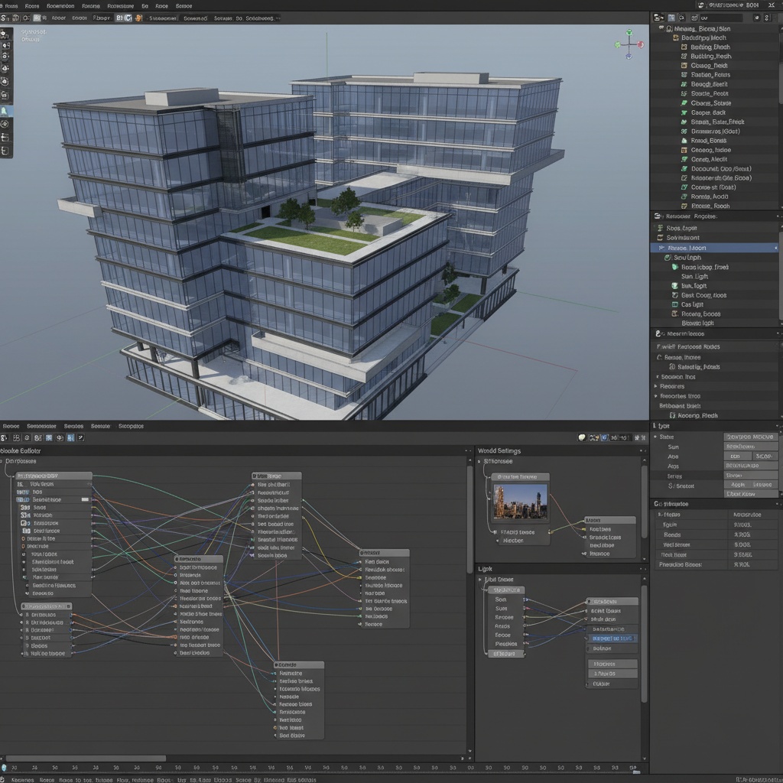
Task: Click the editor type icon in node editor header
Action: (x=5, y=437)
